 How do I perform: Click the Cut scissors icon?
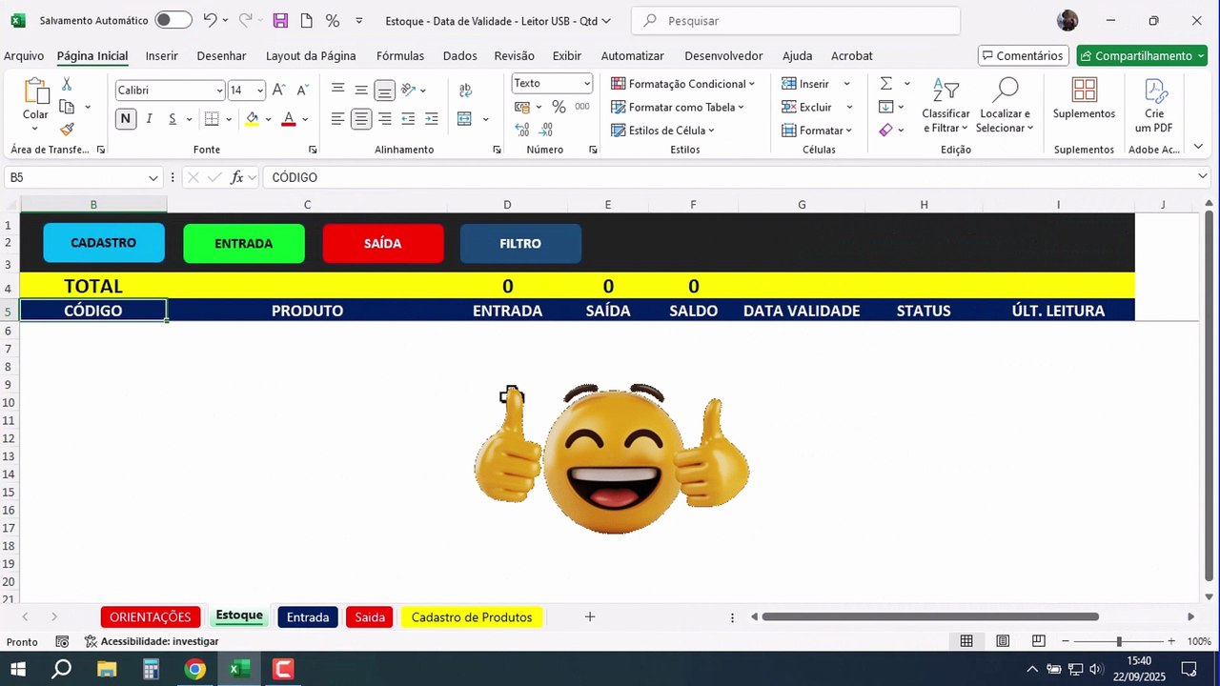pos(67,85)
